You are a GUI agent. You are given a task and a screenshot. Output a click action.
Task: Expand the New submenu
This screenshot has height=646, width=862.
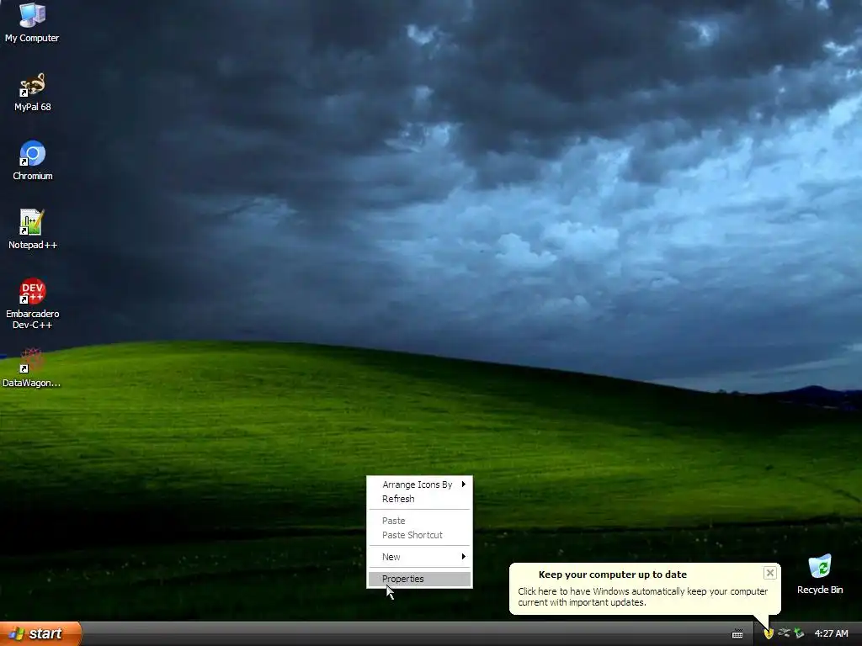[419, 557]
